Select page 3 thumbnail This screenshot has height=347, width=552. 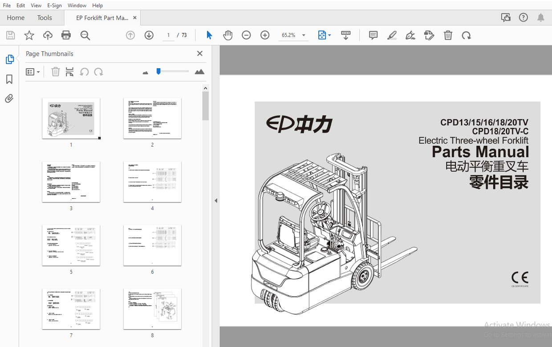pyautogui.click(x=71, y=182)
